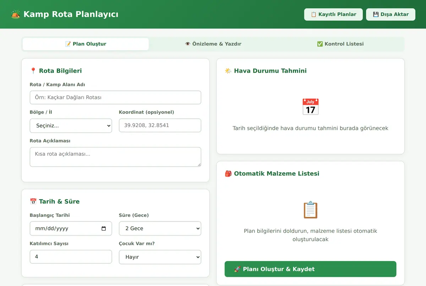Click the "Başlangıç Tarihi" label

point(50,215)
